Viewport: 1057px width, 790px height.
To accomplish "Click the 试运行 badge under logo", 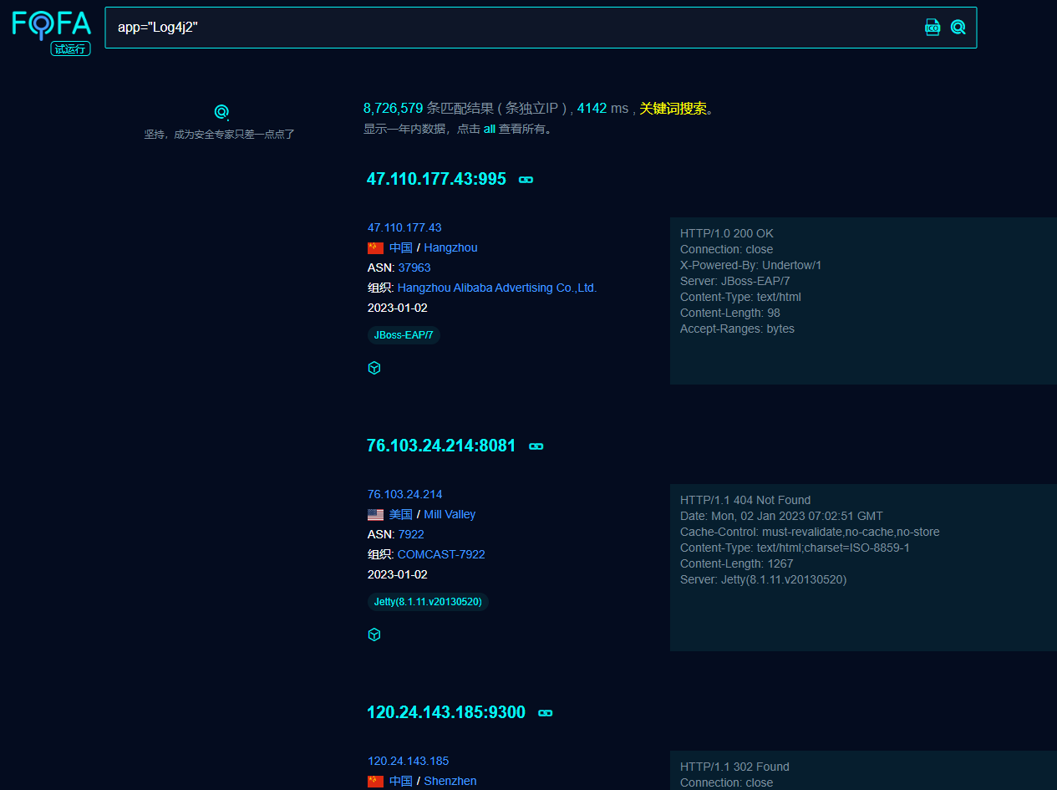I will tap(69, 48).
